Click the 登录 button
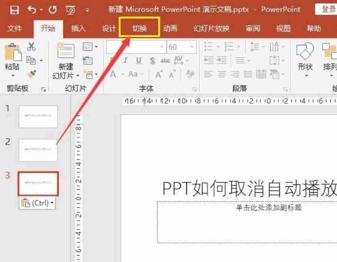Screen dimensions: 337x262 327,9
